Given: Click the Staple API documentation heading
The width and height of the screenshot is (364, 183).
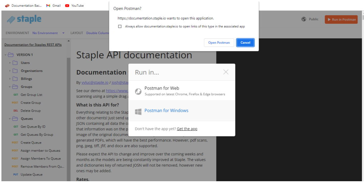Looking at the screenshot, I should pos(134,55).
